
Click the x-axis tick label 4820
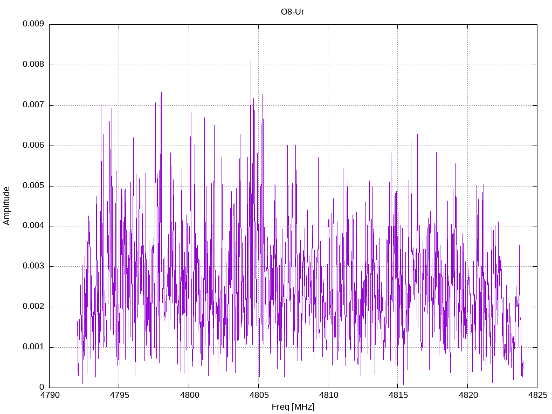[x=468, y=395]
